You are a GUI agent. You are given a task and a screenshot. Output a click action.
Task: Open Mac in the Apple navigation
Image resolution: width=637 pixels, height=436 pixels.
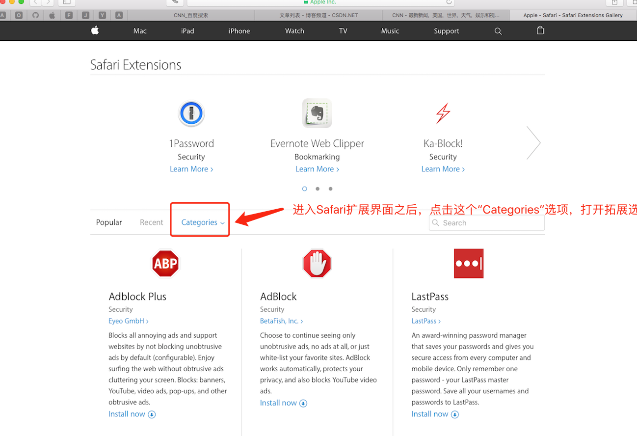click(140, 31)
